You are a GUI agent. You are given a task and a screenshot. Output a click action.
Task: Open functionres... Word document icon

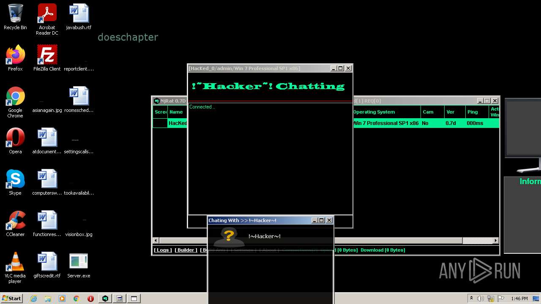(47, 224)
